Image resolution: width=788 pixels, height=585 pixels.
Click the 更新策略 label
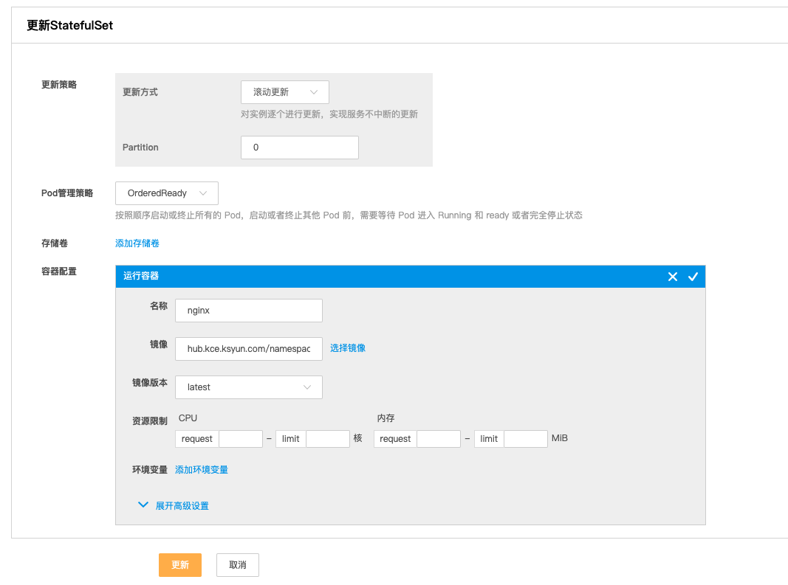coord(59,85)
